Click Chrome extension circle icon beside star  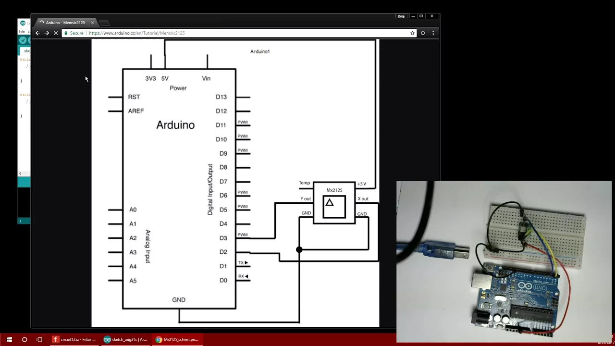point(423,33)
